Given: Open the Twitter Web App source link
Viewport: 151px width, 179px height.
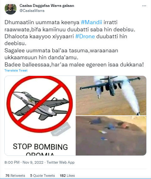Looking at the screenshot, I should click(x=61, y=162).
